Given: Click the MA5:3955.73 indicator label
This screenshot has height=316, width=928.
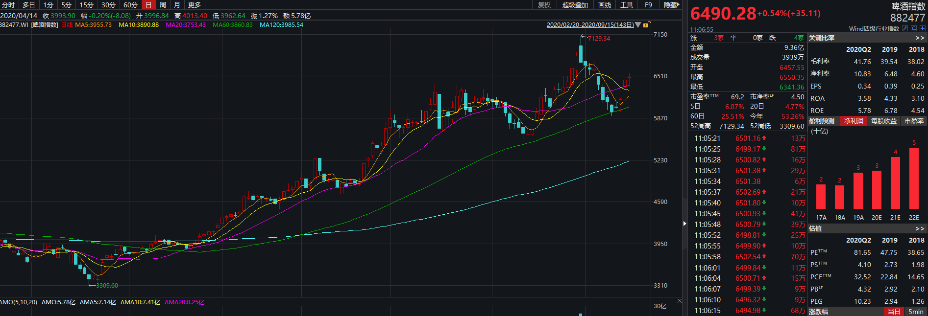Looking at the screenshot, I should click(93, 24).
